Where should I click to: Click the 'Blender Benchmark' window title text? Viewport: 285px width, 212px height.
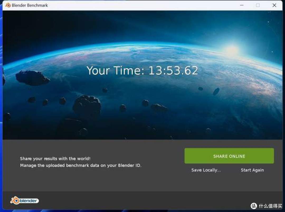[30, 5]
